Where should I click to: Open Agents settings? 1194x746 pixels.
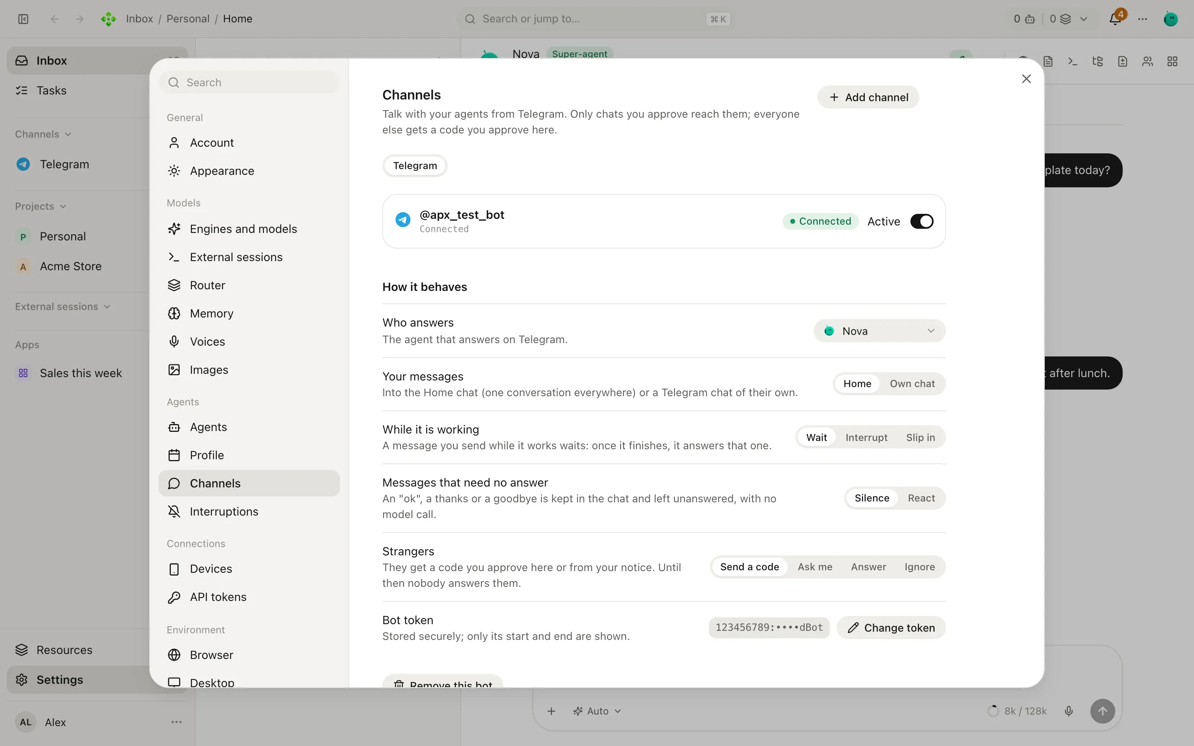click(x=249, y=427)
